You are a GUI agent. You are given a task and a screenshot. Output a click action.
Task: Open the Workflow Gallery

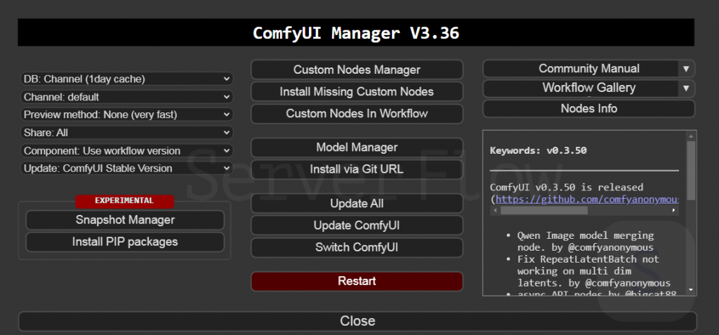581,88
